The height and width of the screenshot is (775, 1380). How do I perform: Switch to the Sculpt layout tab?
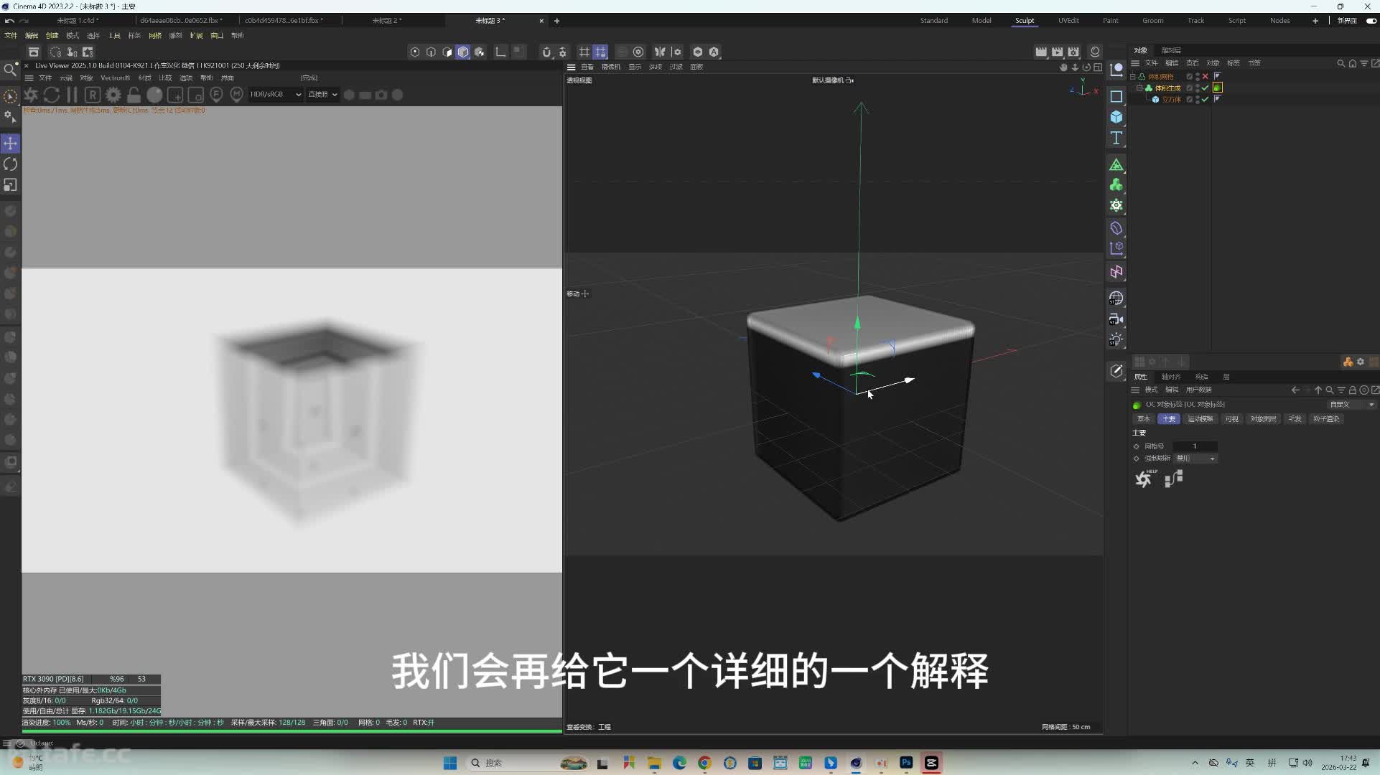pos(1025,20)
